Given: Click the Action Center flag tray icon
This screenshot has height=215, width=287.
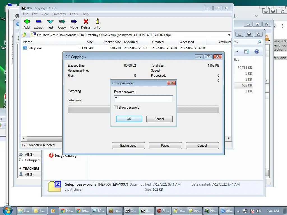Looking at the screenshot, I should click(x=252, y=211).
